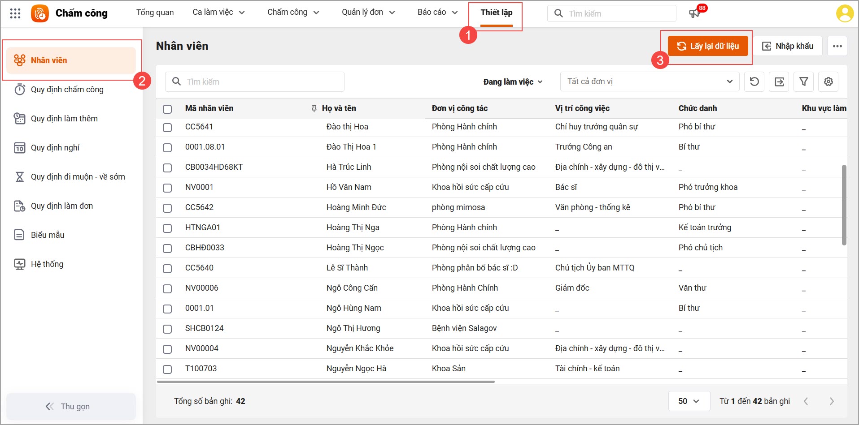Click the table's vertical scrollbar thumb

[x=844, y=205]
